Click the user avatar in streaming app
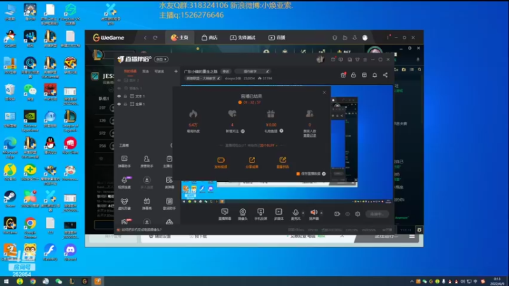 click(x=320, y=59)
